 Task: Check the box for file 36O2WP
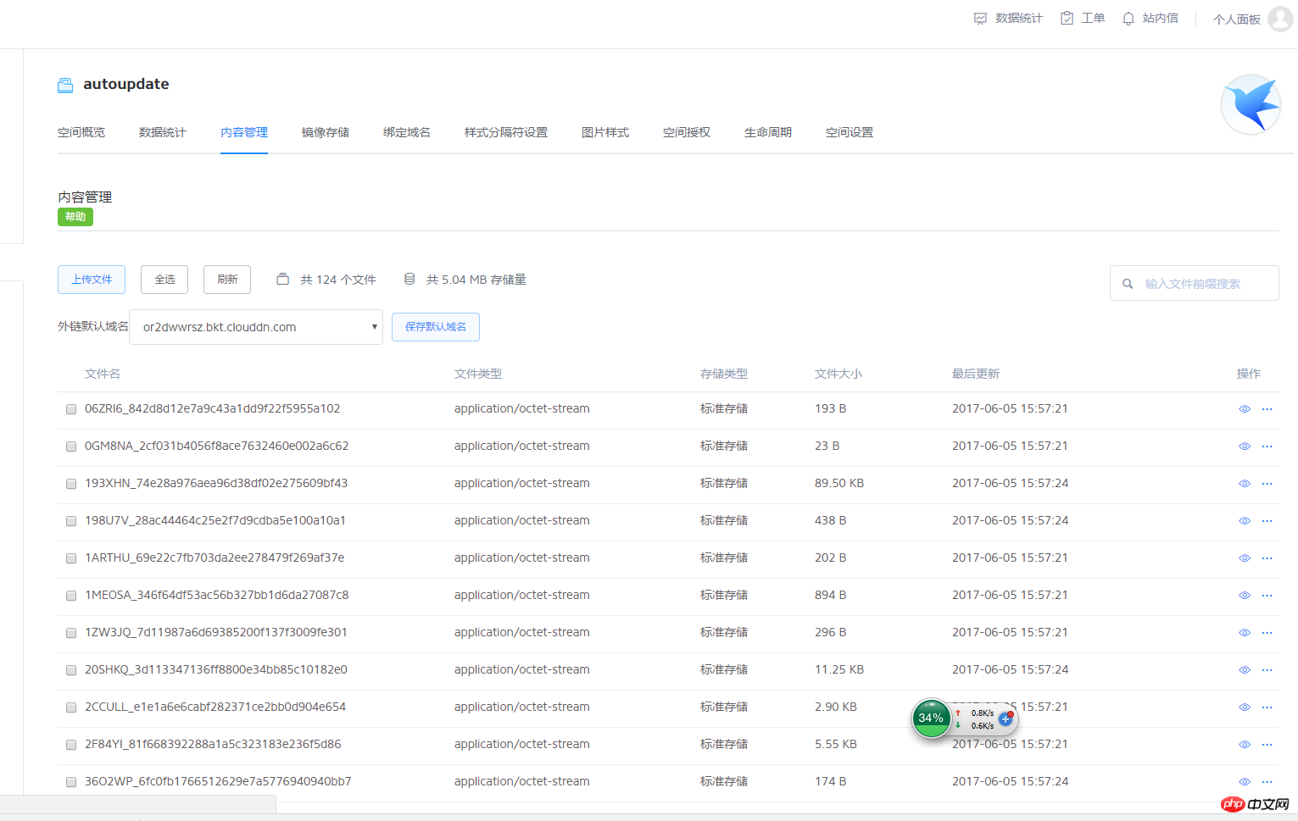[x=71, y=782]
